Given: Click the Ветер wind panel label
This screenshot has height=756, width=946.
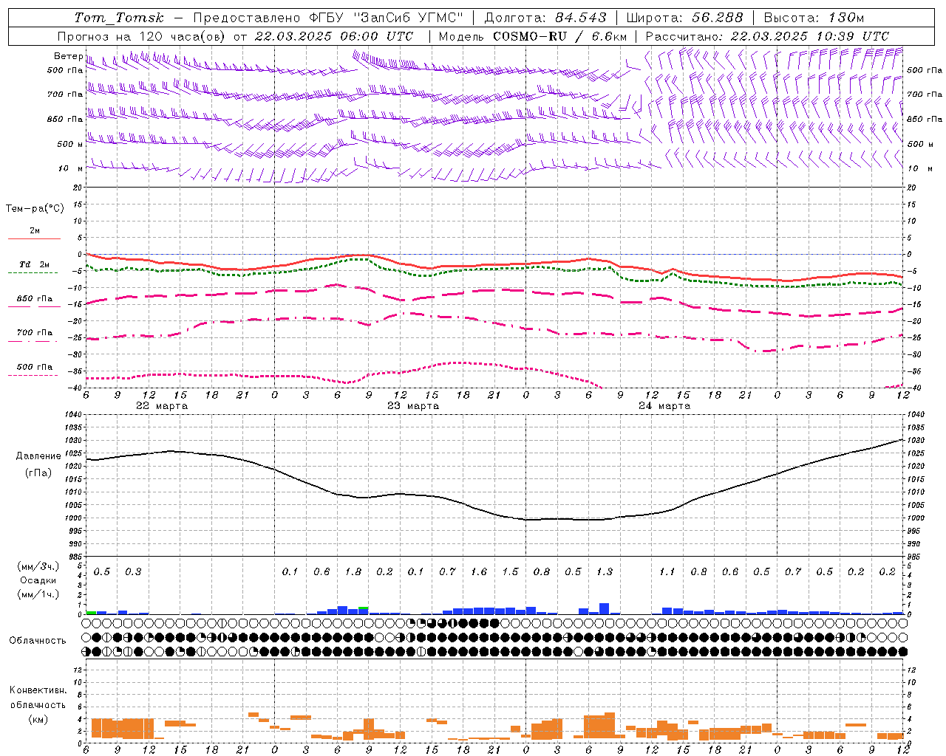Looking at the screenshot, I should click(68, 56).
